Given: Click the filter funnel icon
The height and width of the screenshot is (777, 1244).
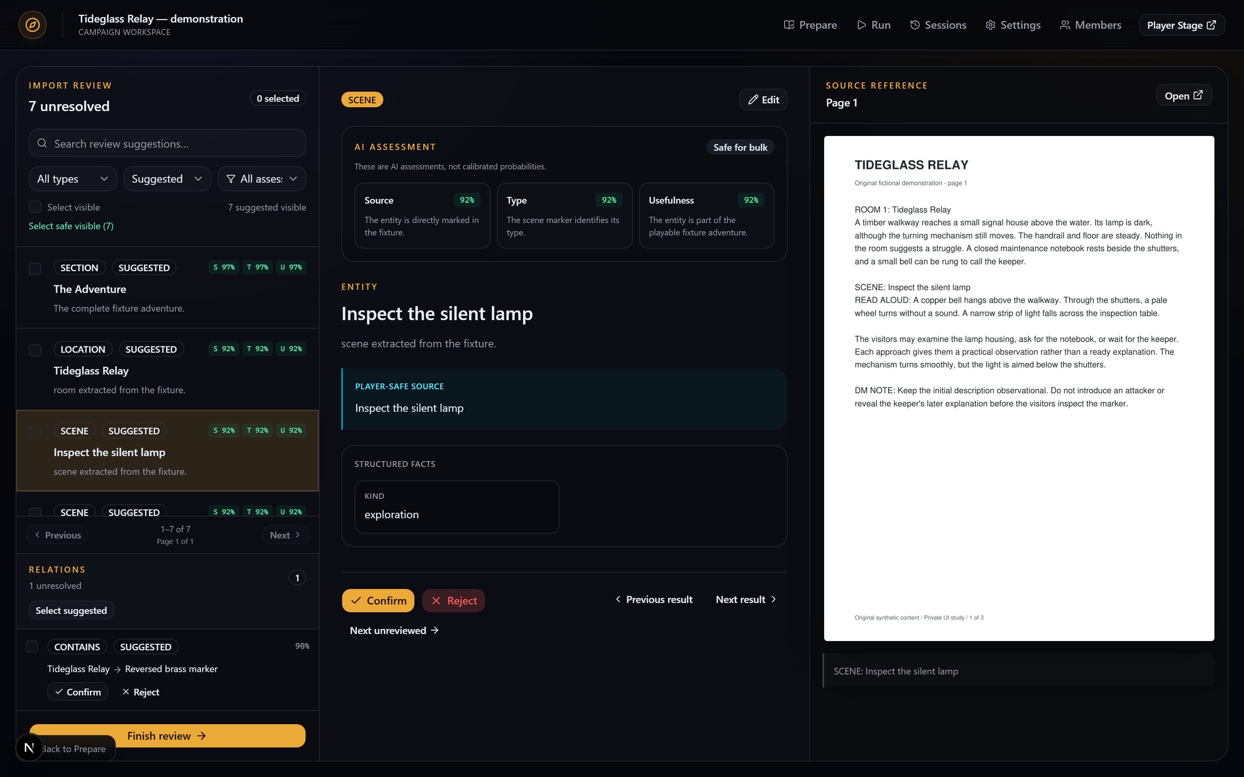Looking at the screenshot, I should click(231, 179).
